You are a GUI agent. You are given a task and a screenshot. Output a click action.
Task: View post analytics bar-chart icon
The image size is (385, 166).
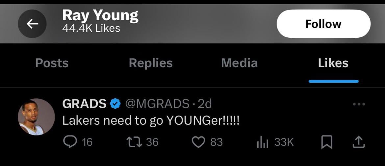[x=263, y=142]
